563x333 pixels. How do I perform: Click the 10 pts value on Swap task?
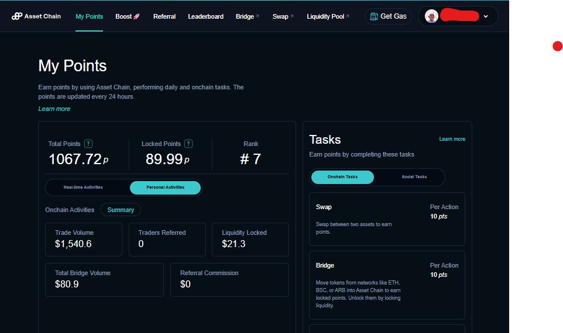tap(439, 217)
